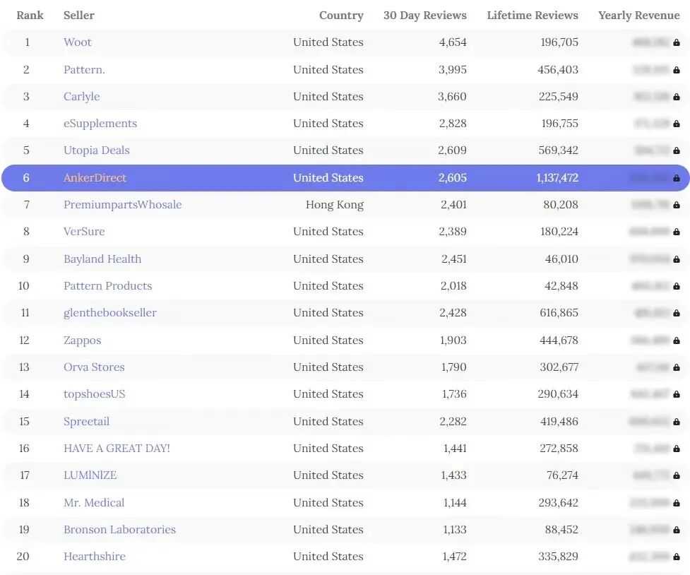This screenshot has height=575, width=690.
Task: Sort by Lifetime Reviews column header
Action: [532, 16]
